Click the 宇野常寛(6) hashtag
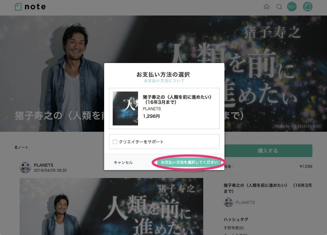Screen dimensions: 327x235 click(x=234, y=228)
